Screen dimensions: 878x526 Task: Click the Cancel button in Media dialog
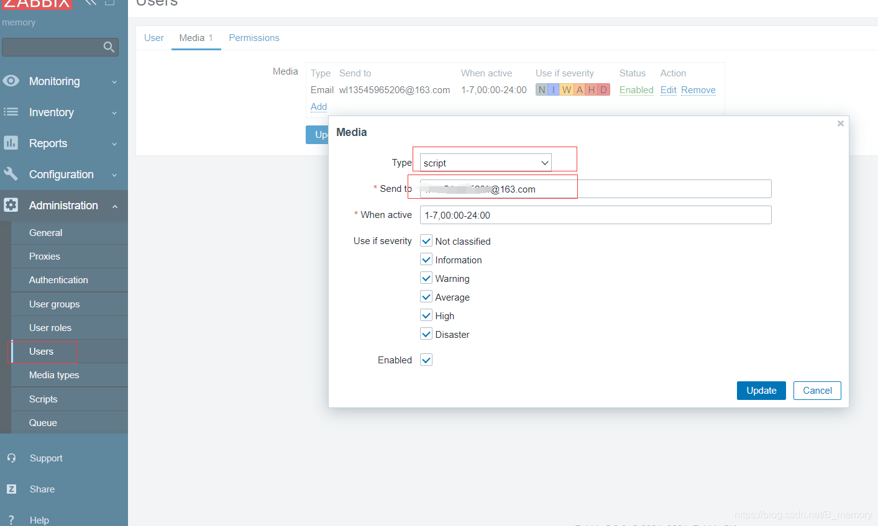(817, 391)
